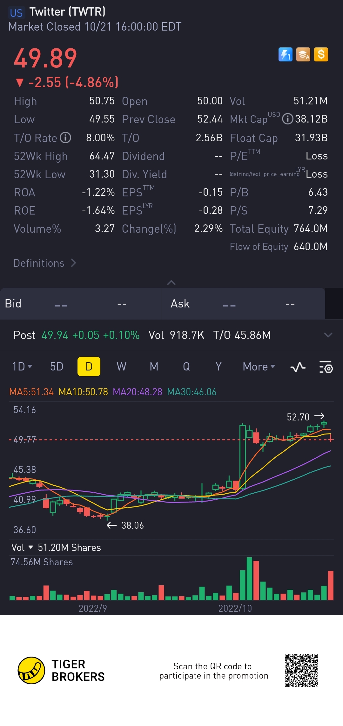Open the T/O Rate info icon
343x726 pixels.
[x=65, y=138]
